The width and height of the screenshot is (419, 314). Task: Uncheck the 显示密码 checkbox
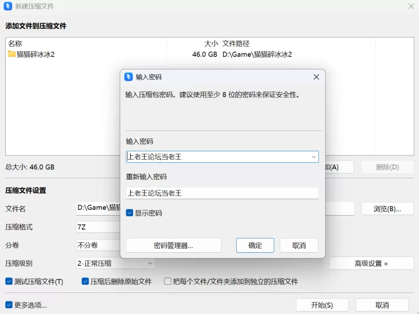pyautogui.click(x=129, y=213)
